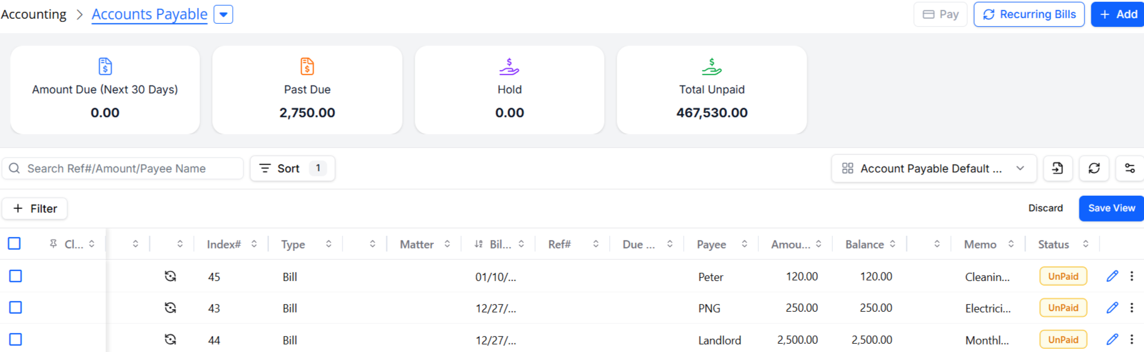The image size is (1144, 352).
Task: Click the refresh icon in the toolbar
Action: pos(1094,168)
